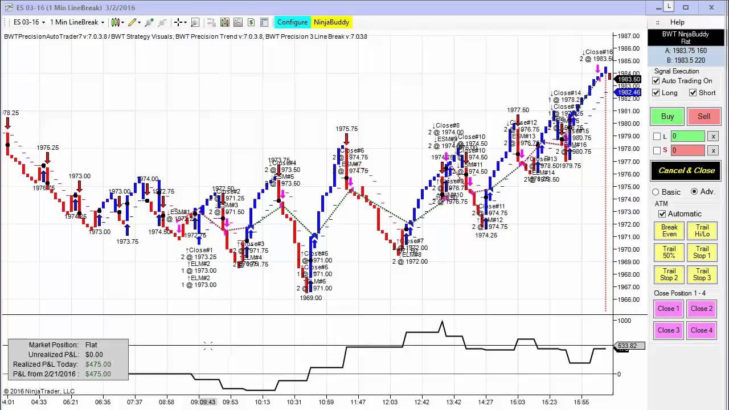The height and width of the screenshot is (410, 729).
Task: Click the 533.82 P&L panel marker
Action: [630, 346]
